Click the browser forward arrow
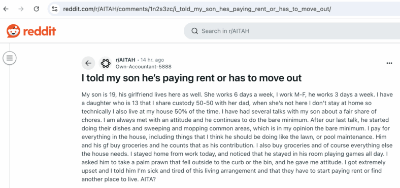 [21, 9]
